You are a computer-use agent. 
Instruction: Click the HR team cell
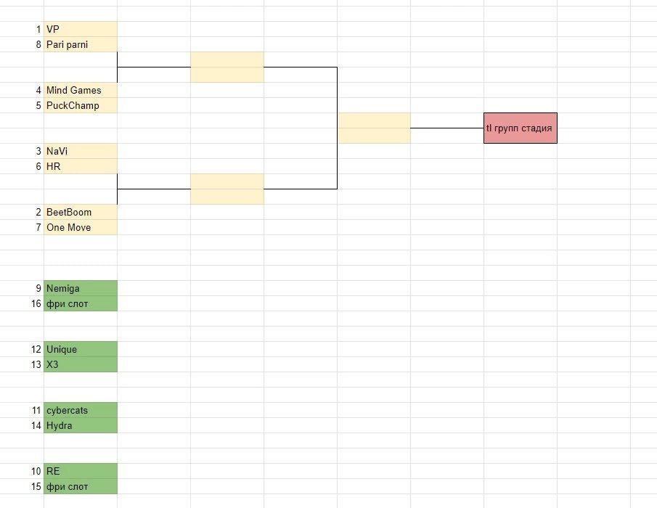tap(80, 166)
